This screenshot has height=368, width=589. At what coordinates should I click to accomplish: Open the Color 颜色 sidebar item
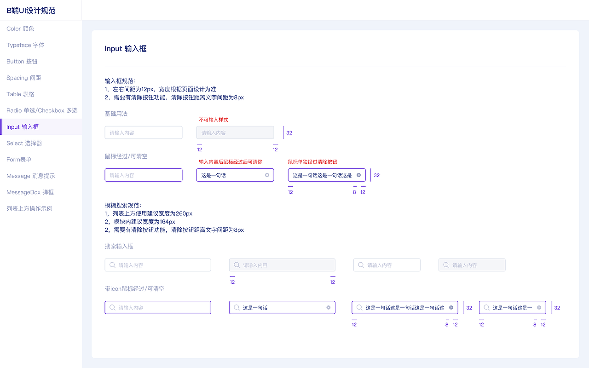(41, 29)
